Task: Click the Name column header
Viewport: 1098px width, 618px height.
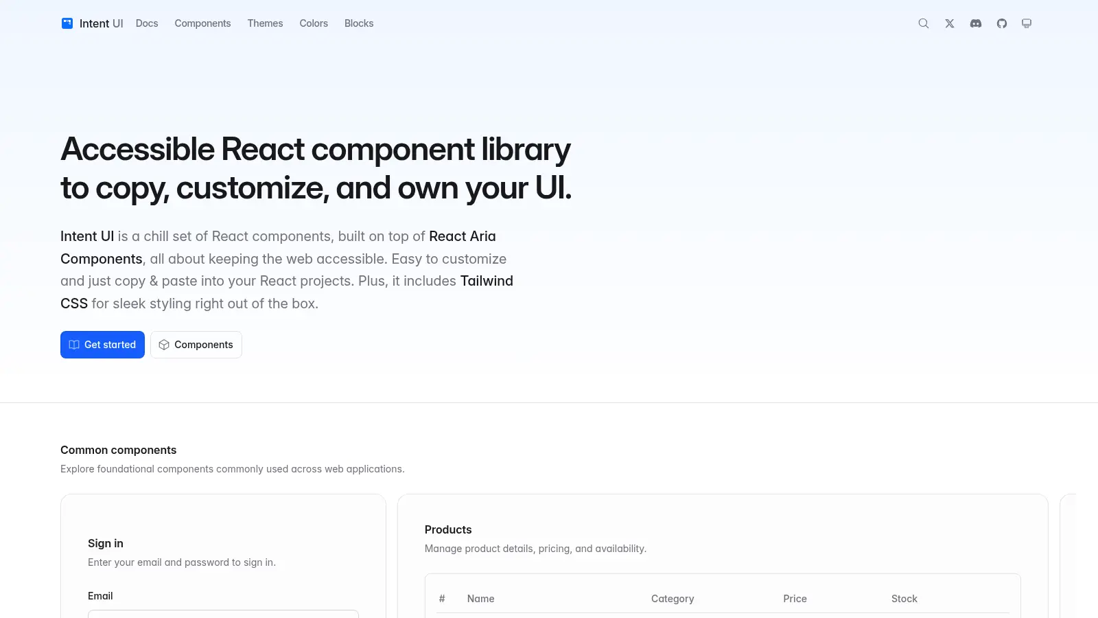Action: 480,599
